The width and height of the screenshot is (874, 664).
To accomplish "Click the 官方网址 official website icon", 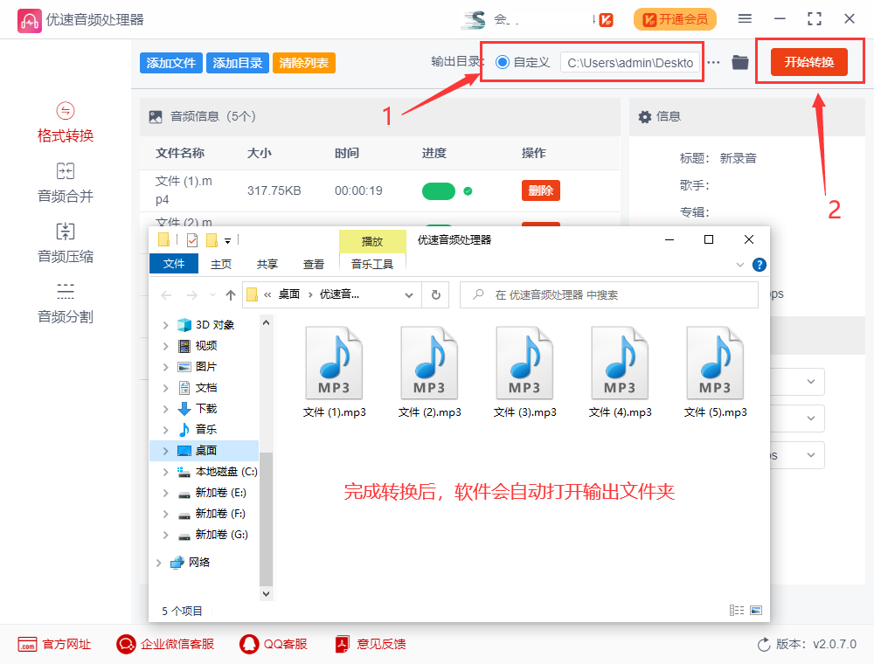I will pos(27,645).
